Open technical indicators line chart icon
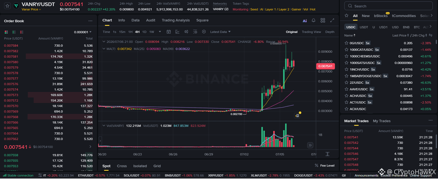Screen dimensions: 438x179 click(178, 32)
